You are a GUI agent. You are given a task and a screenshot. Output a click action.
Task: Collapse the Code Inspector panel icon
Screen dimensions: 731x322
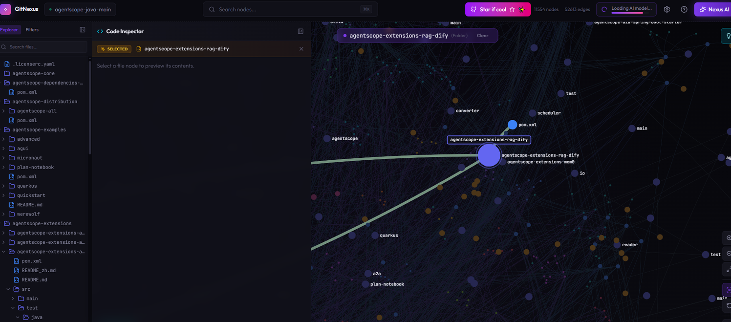pyautogui.click(x=301, y=31)
